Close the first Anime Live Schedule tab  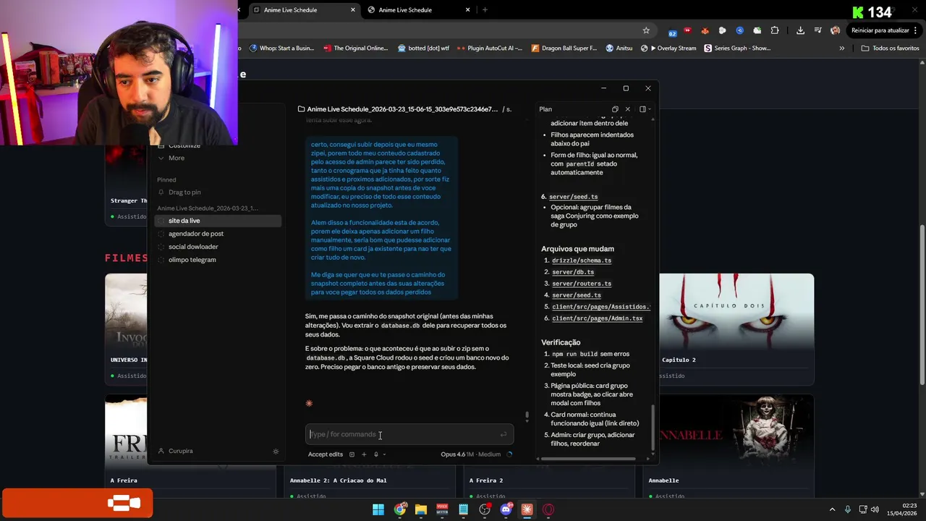(353, 10)
